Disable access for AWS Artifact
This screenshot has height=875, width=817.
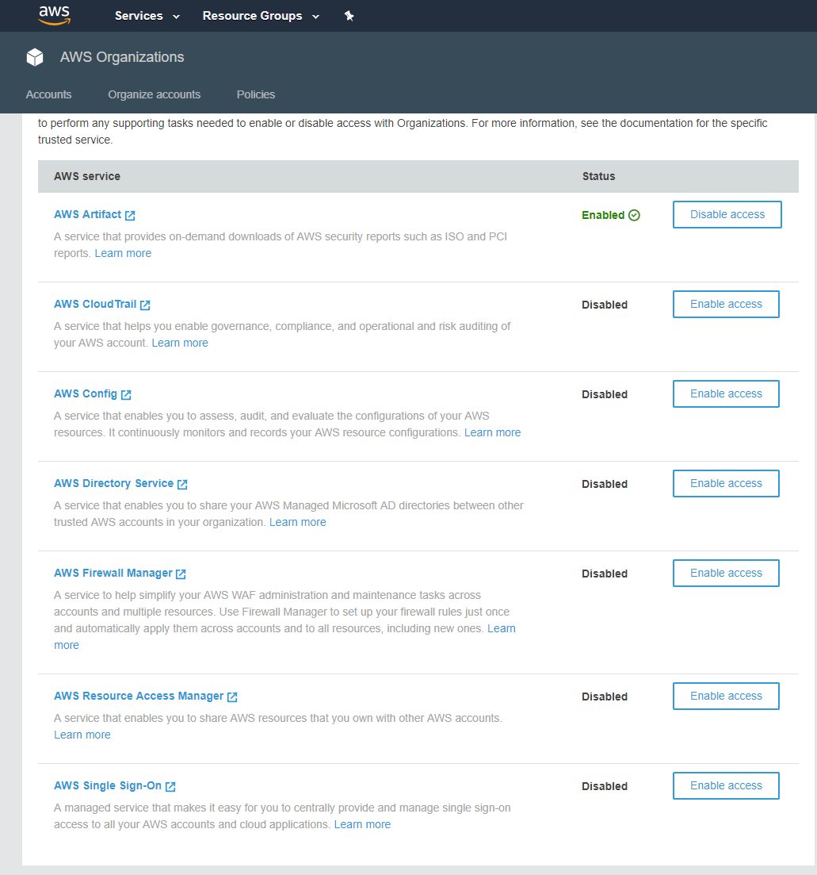(x=727, y=214)
